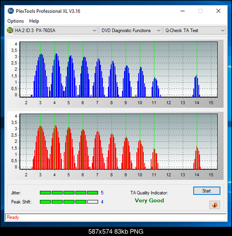The image size is (232, 236).
Task: Expand the Q-Check TA Test dropdown
Action: tap(194, 31)
